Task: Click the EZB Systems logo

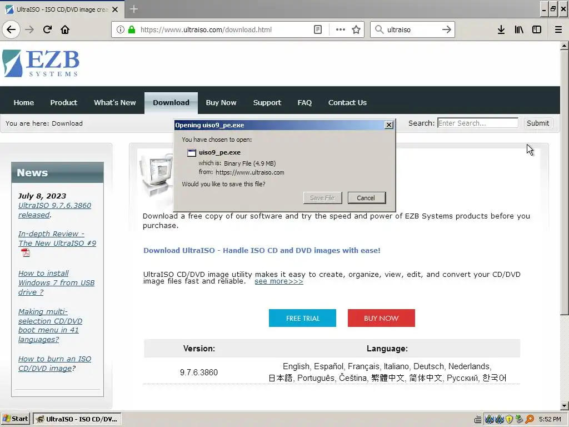Action: [x=41, y=63]
